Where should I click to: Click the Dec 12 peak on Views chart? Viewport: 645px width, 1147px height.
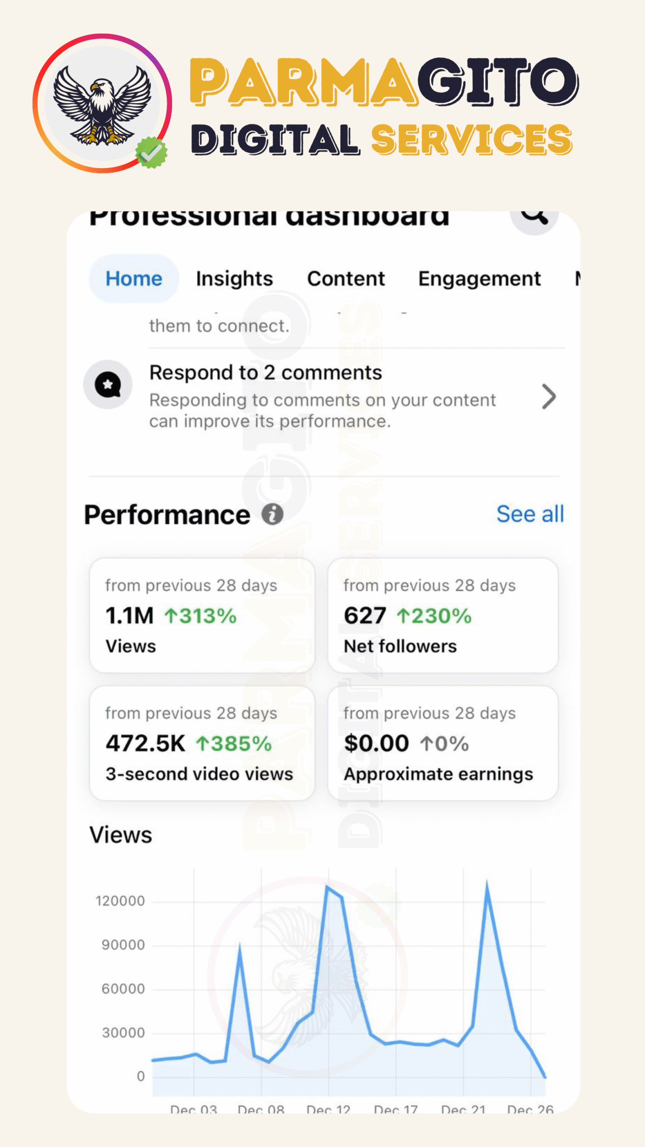pos(327,887)
